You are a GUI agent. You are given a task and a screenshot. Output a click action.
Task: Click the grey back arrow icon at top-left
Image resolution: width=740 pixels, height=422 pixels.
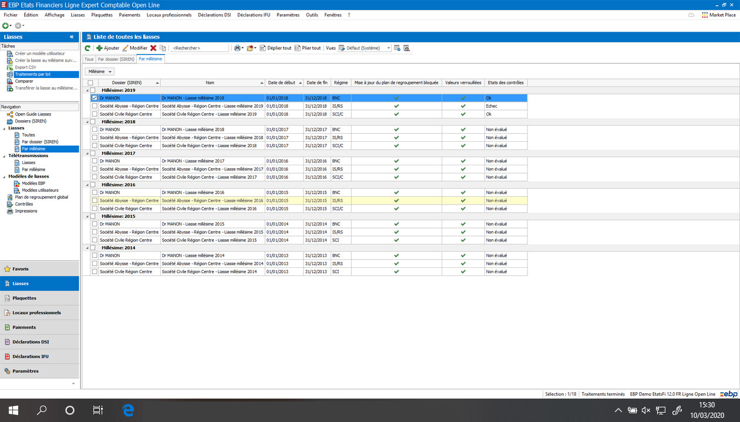click(18, 26)
